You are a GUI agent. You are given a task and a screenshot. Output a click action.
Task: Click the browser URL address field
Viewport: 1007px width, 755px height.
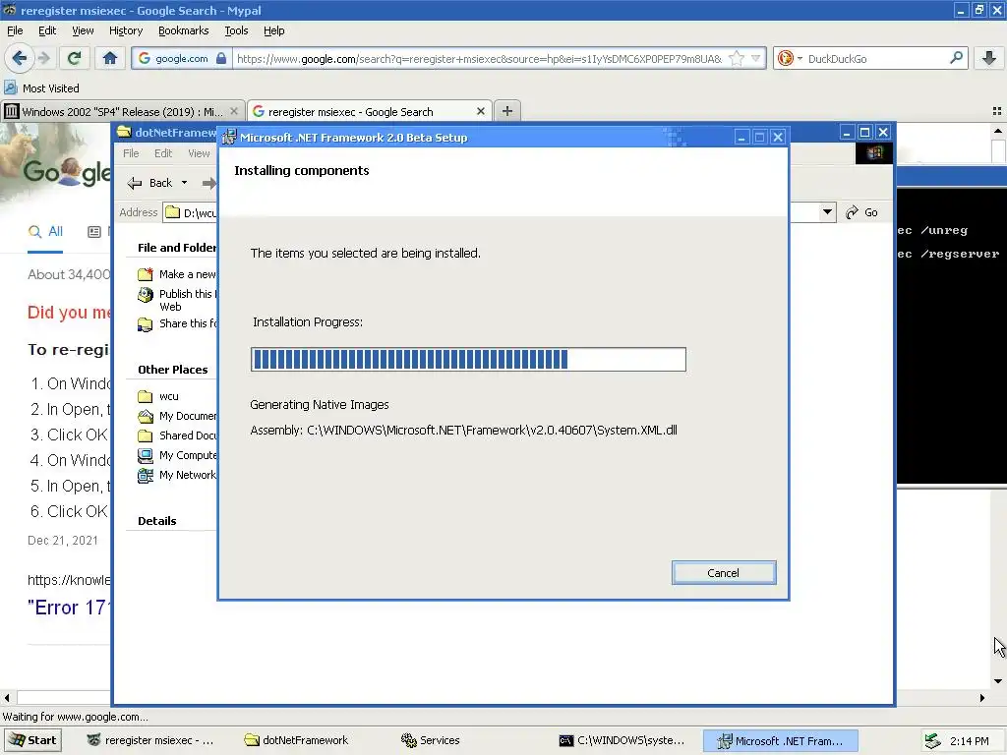pos(479,58)
